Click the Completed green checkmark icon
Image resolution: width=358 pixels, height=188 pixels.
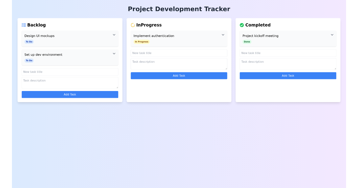click(x=242, y=25)
